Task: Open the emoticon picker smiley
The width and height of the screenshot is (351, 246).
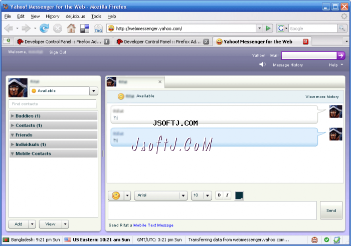Action: 116,195
